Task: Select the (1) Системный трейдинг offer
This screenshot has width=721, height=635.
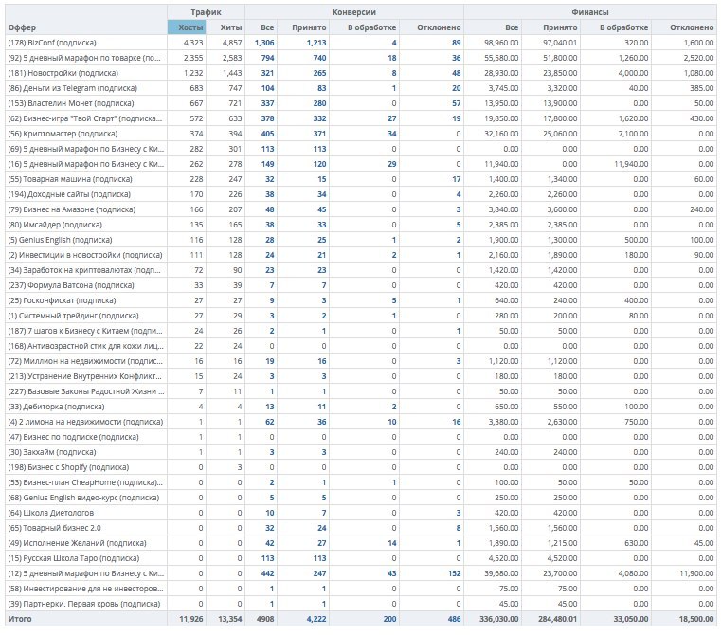Action: (x=73, y=317)
